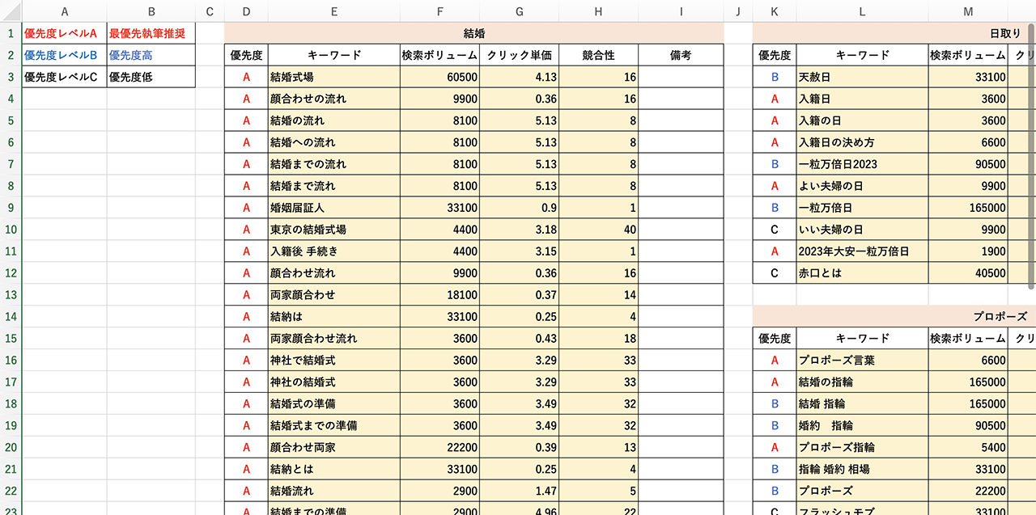Click keyword cell 一粒万倍日2023

pyautogui.click(x=862, y=164)
